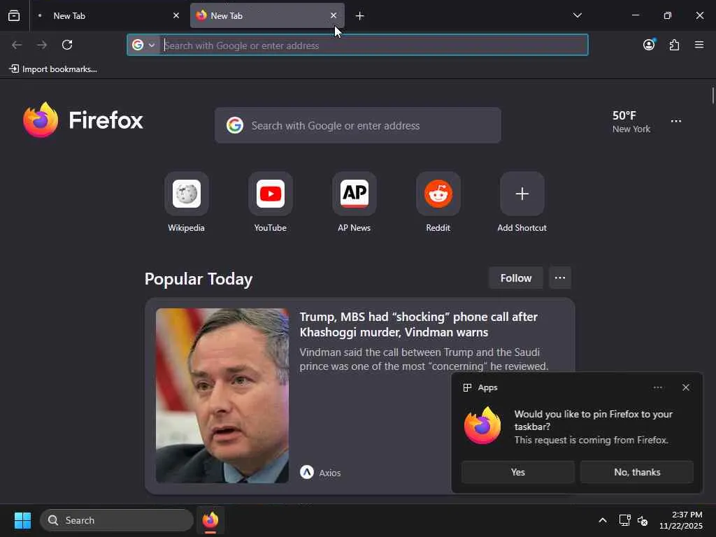Open the search engine selector dropdown in the address bar
This screenshot has height=537, width=716.
[x=143, y=45]
